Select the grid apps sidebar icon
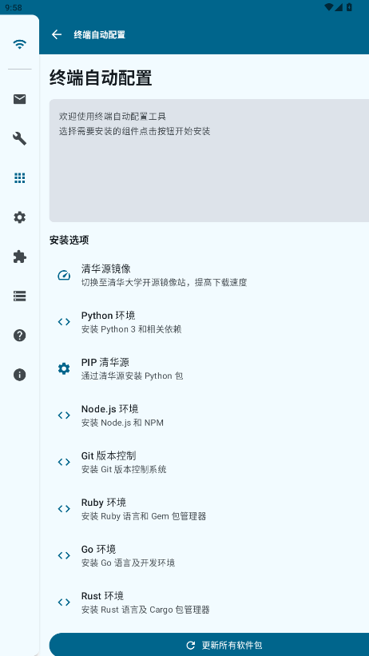 point(20,178)
